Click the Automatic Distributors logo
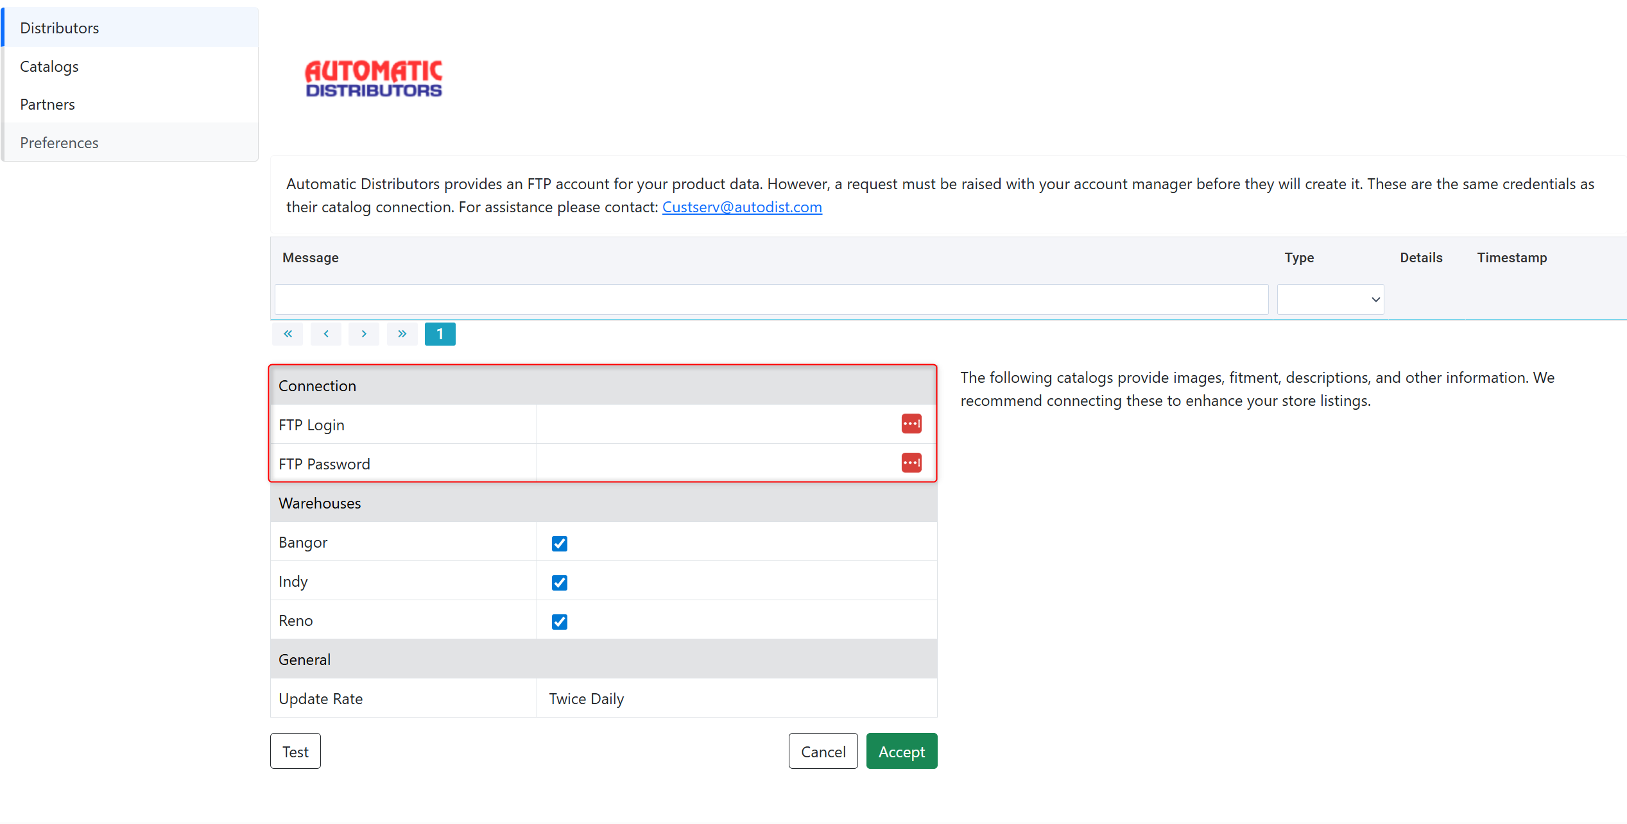1627x824 pixels. click(374, 79)
